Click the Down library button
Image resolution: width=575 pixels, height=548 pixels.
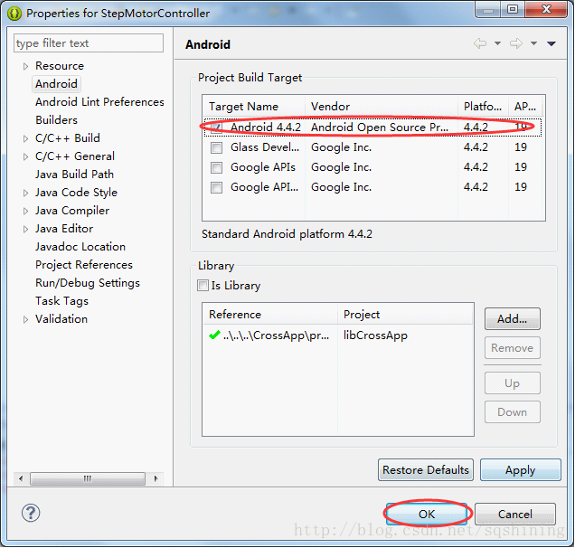tap(512, 412)
